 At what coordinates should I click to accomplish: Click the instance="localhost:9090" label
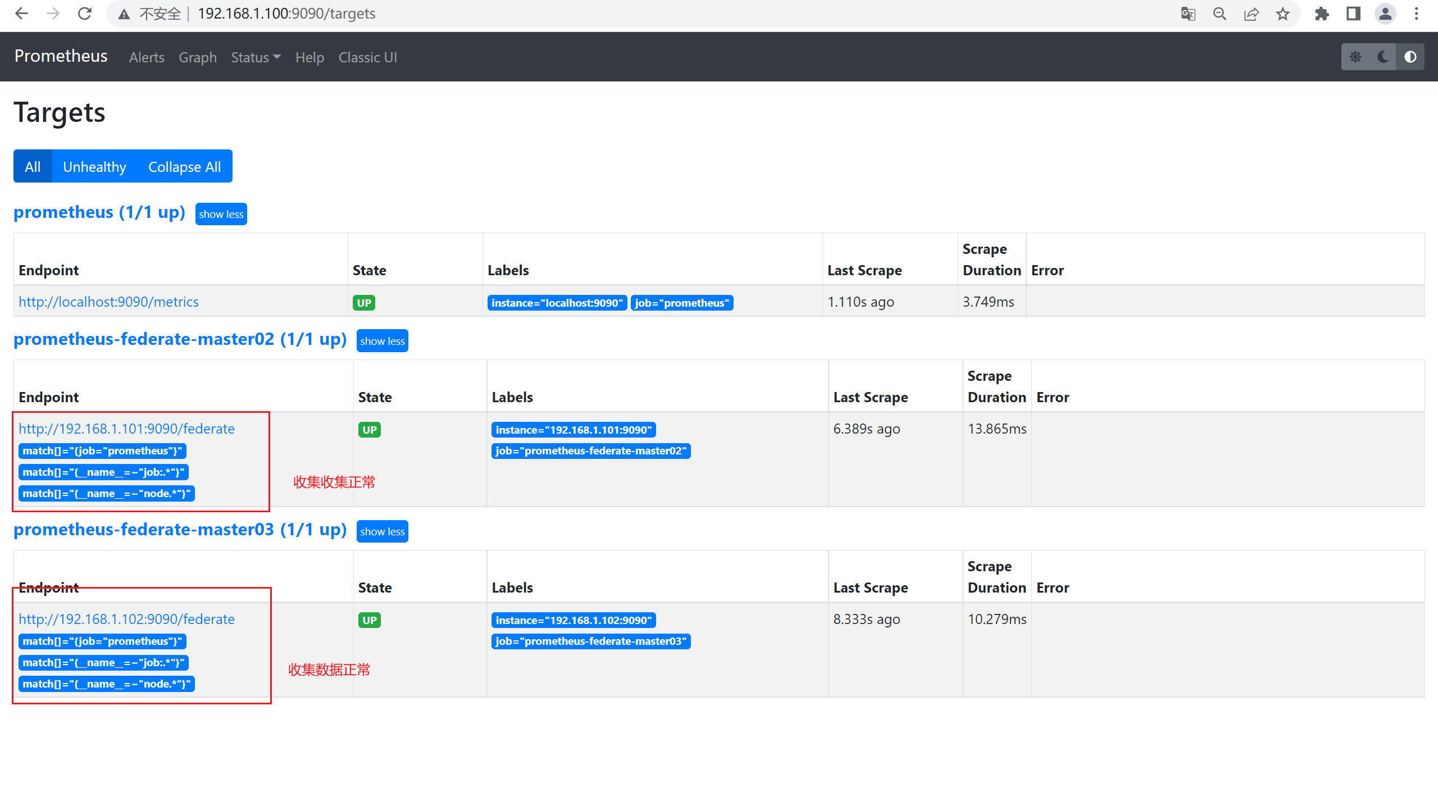tap(557, 303)
